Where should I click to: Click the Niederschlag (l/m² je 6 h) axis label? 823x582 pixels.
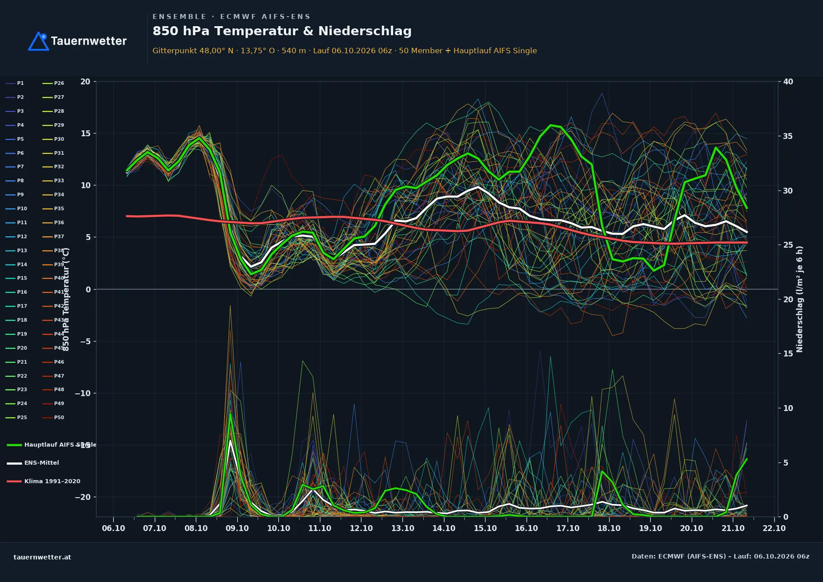[x=800, y=299]
